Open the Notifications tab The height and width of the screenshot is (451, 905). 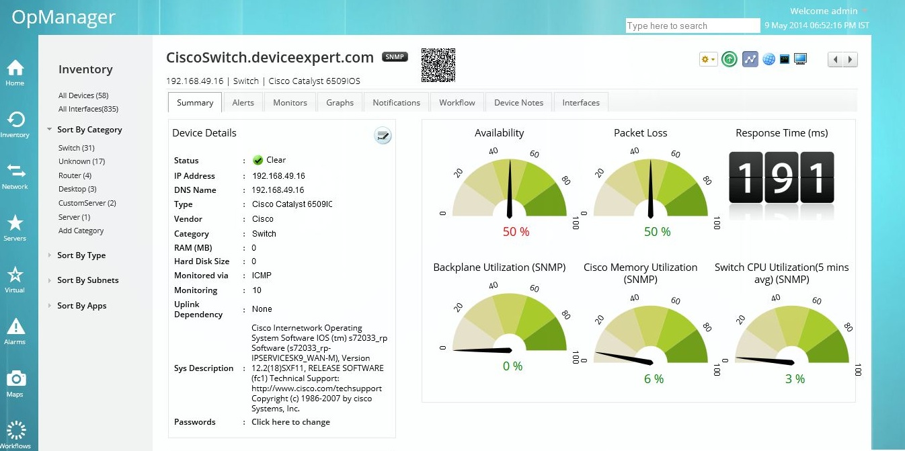pyautogui.click(x=396, y=103)
